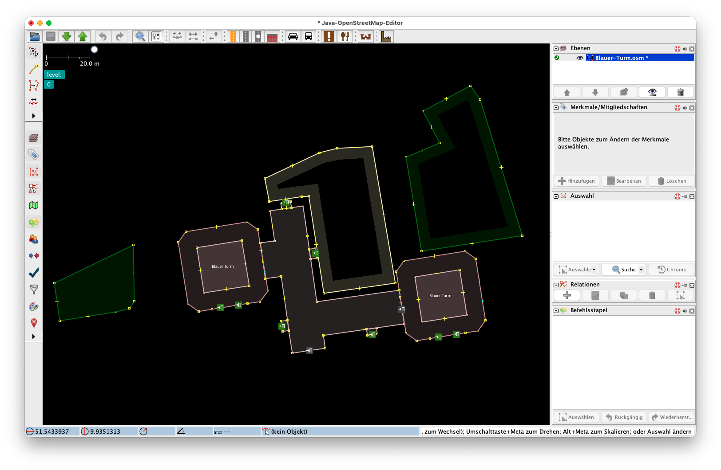Collapse the Relationen panel
The width and height of the screenshot is (721, 470).
[x=556, y=285]
